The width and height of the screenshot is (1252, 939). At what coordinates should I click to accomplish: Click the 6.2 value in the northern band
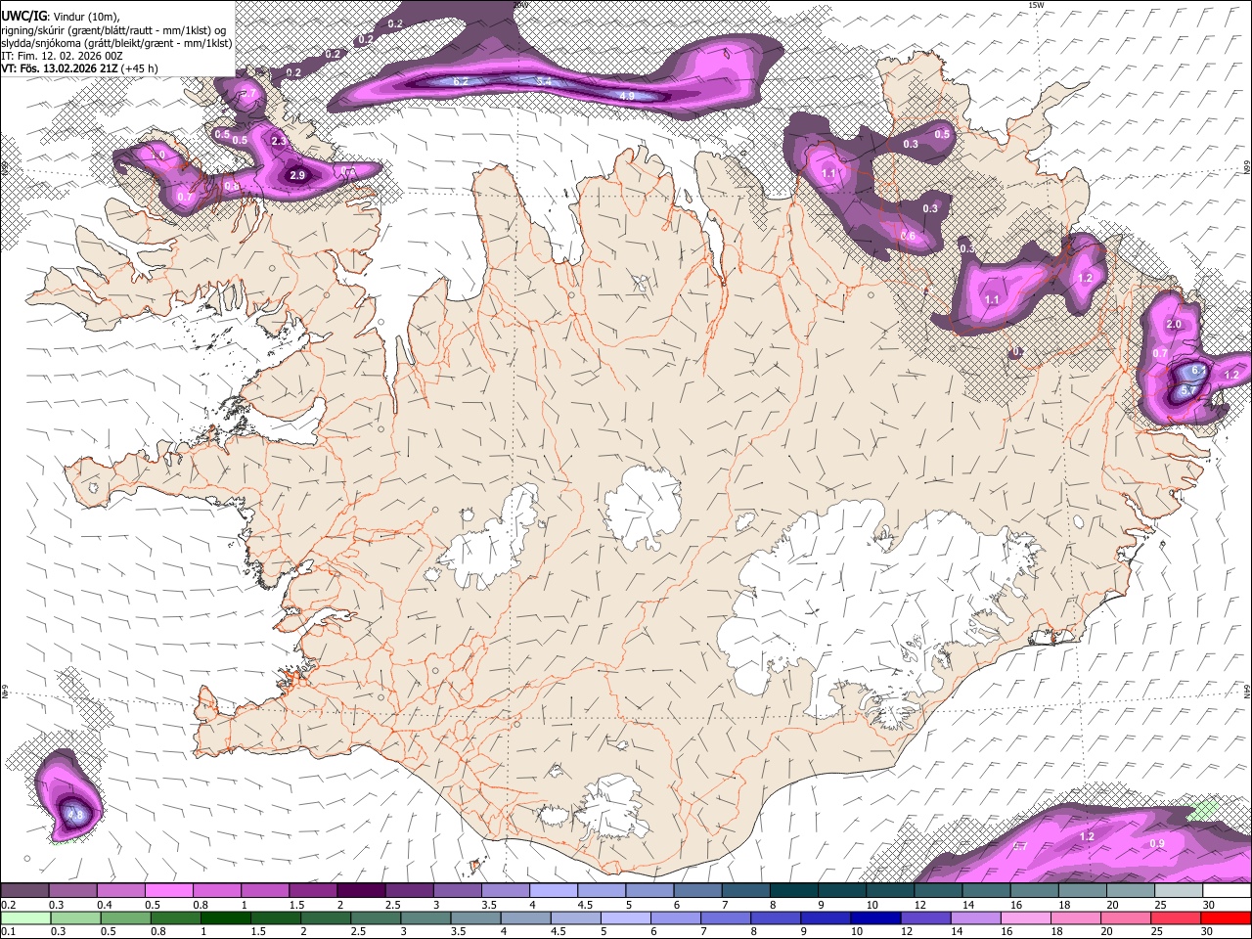462,81
